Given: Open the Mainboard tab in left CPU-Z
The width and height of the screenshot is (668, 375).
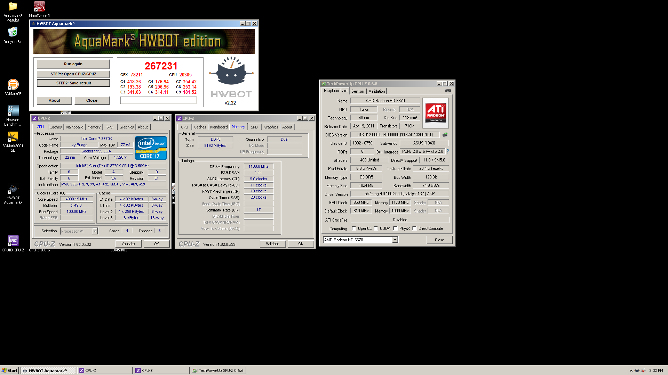Looking at the screenshot, I should click(x=74, y=127).
